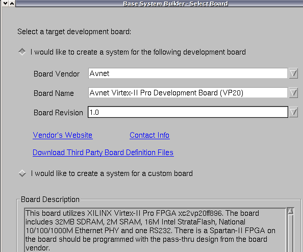Click the Board Description group label
This screenshot has height=252, width=303.
(x=50, y=199)
